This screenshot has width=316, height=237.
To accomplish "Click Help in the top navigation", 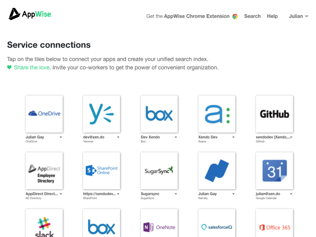I will pyautogui.click(x=272, y=16).
